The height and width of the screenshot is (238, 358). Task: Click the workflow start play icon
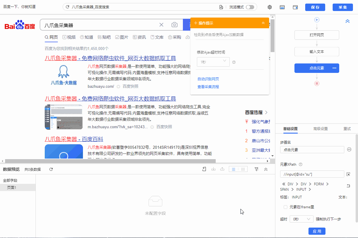pyautogui.click(x=317, y=20)
